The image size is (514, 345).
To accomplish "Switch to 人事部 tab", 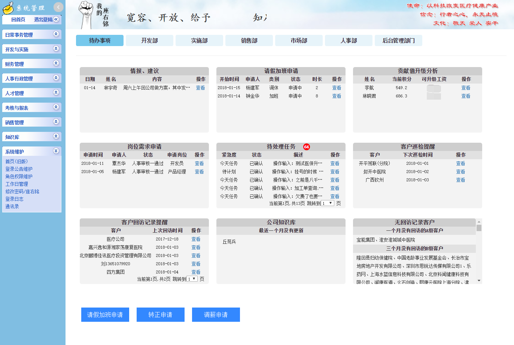I will pos(349,40).
